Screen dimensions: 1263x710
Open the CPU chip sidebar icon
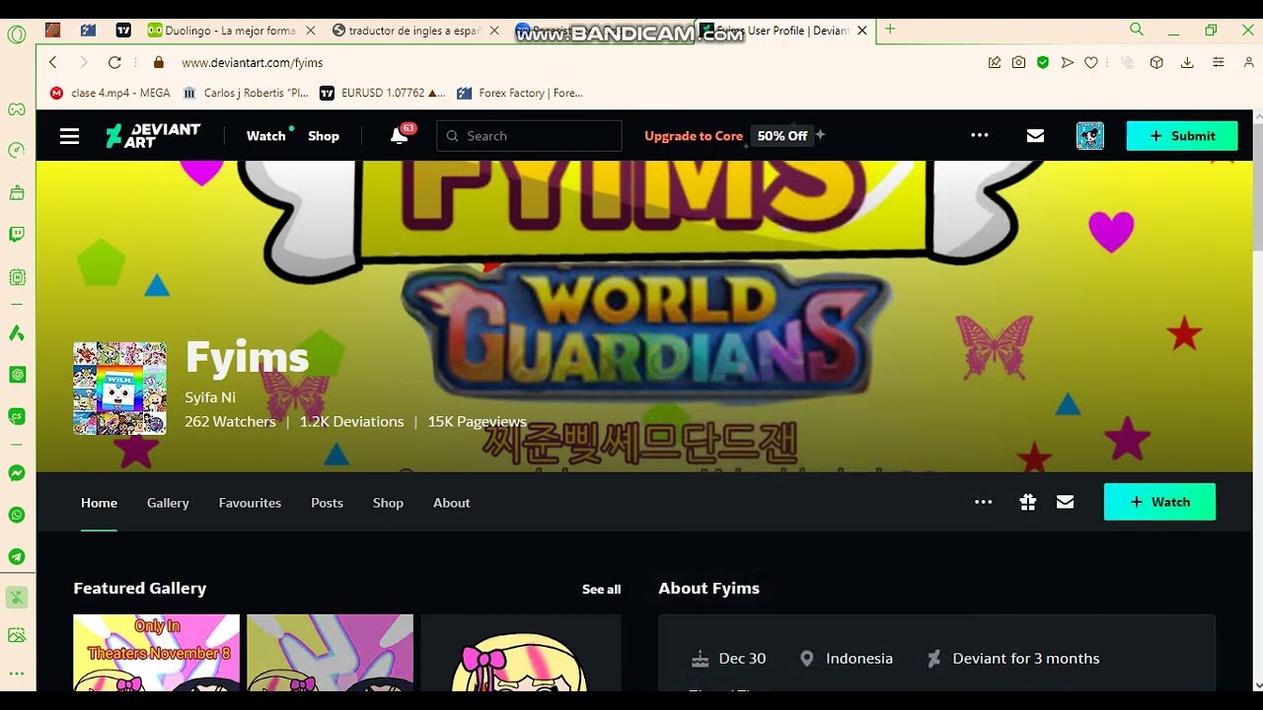point(17,277)
